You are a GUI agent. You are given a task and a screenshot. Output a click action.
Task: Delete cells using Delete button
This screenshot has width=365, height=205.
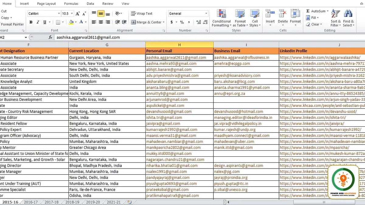coord(283,18)
